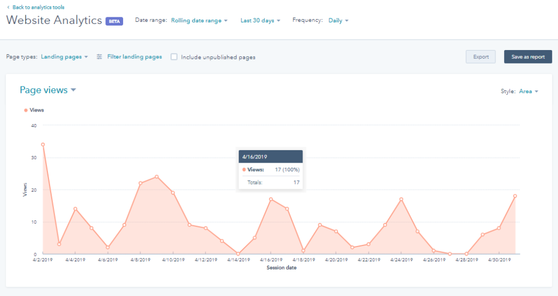Click the 4/26/2019 data point
The image size is (558, 296).
point(434,251)
